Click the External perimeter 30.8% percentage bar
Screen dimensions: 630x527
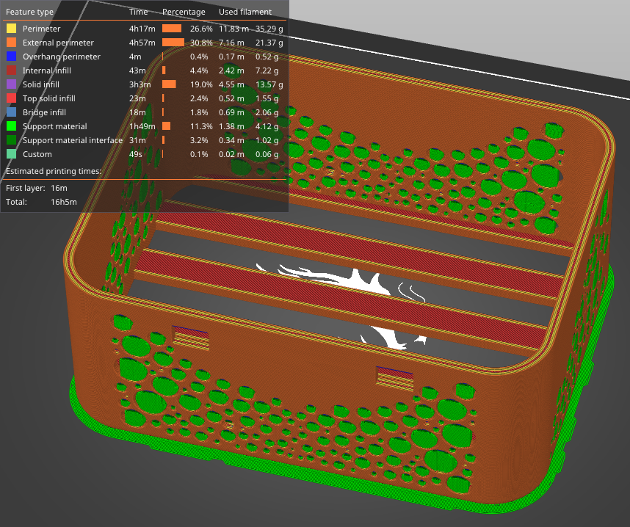point(173,43)
